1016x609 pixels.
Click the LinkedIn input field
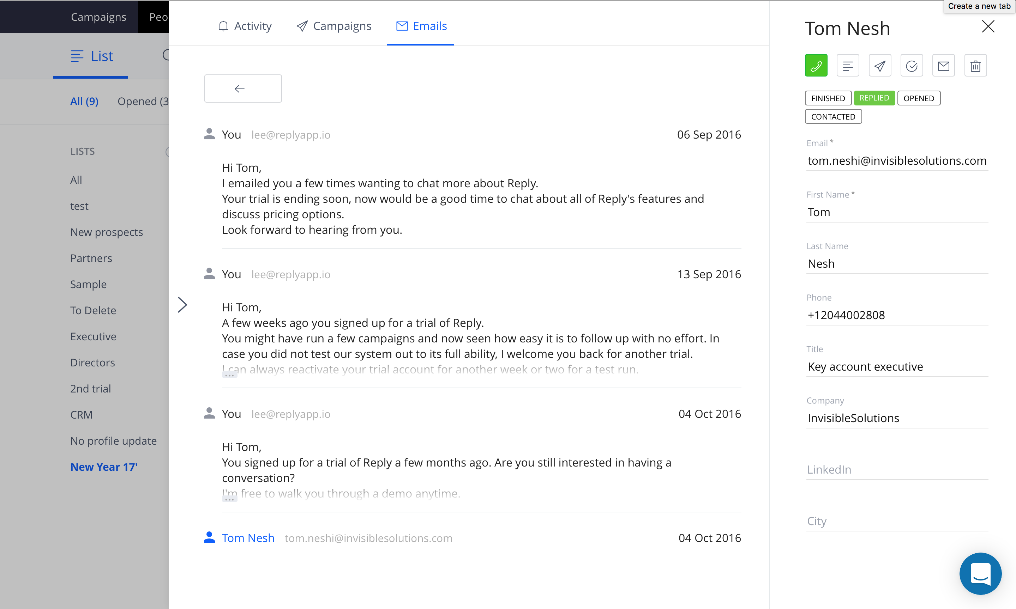[x=896, y=469]
